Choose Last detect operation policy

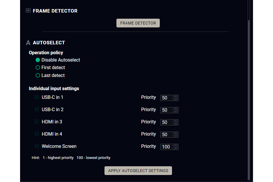pos(38,76)
